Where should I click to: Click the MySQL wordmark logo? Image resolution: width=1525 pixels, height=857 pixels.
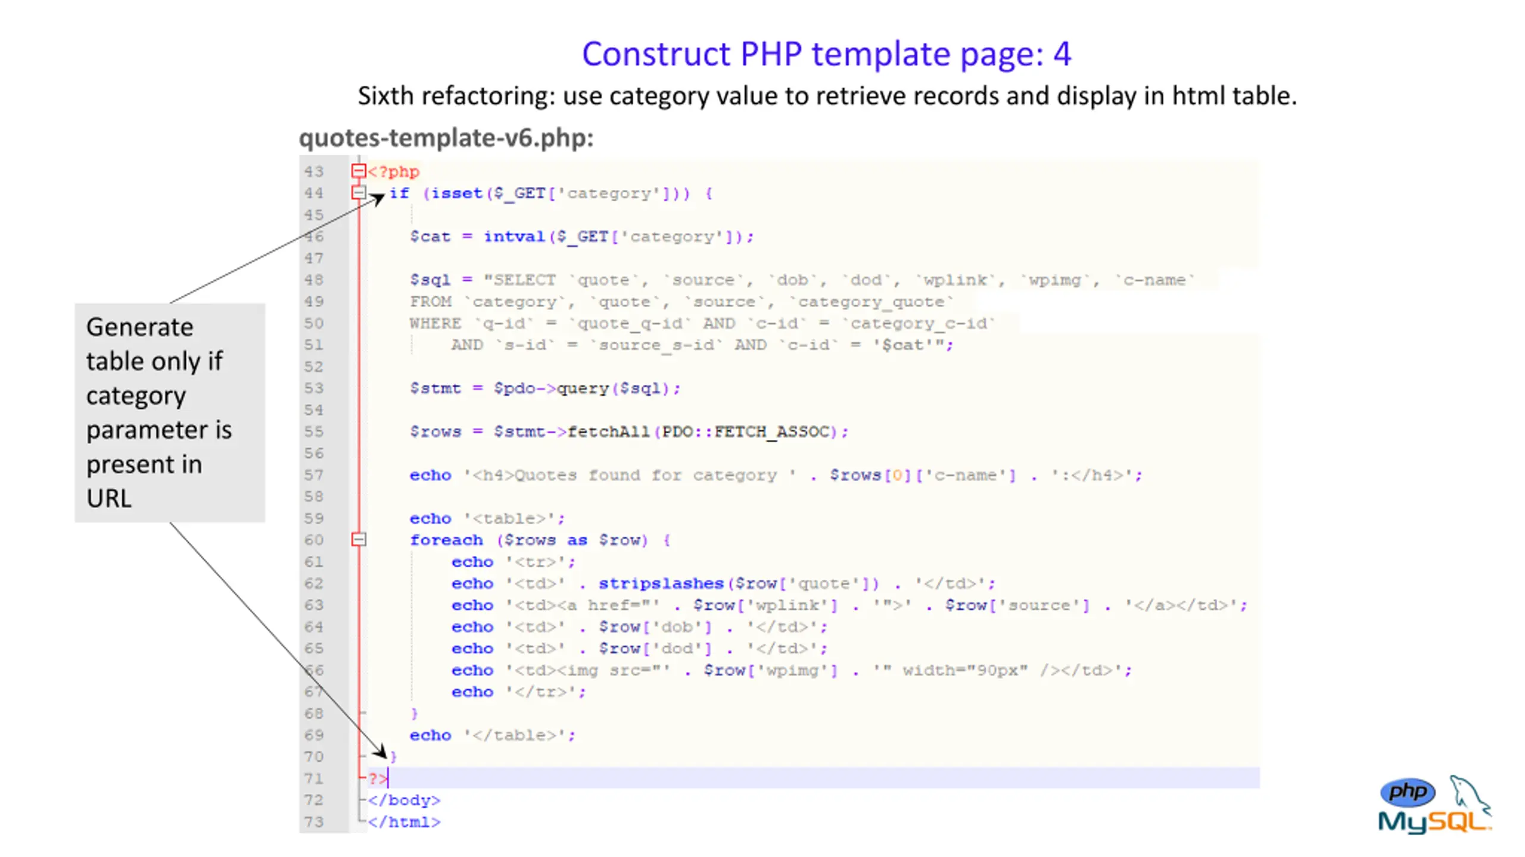[1433, 823]
